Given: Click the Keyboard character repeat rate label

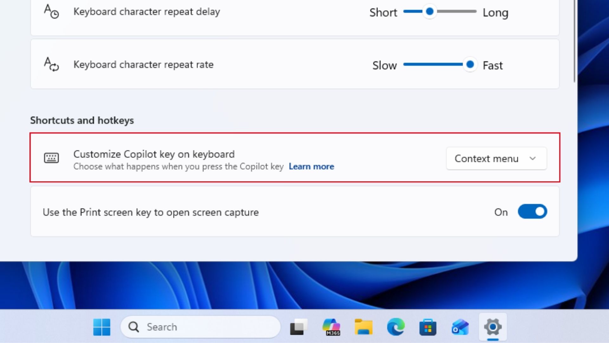Looking at the screenshot, I should [143, 64].
